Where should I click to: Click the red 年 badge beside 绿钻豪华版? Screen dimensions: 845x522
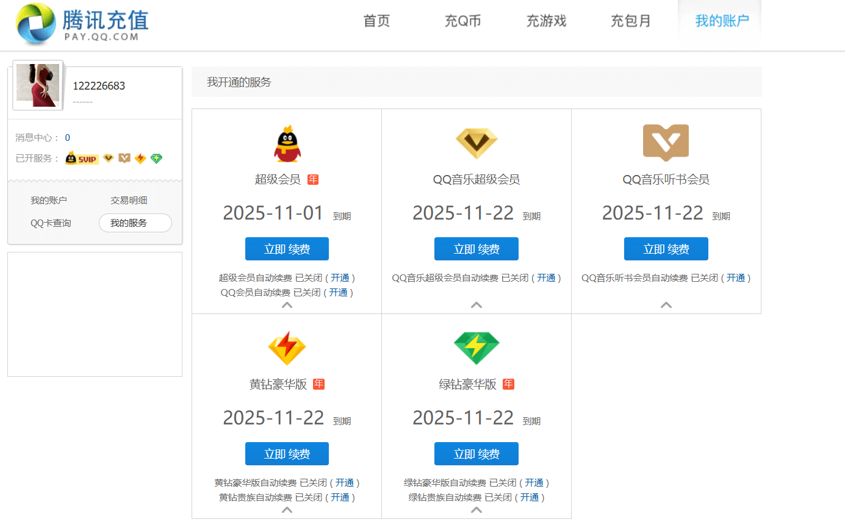[x=508, y=384]
